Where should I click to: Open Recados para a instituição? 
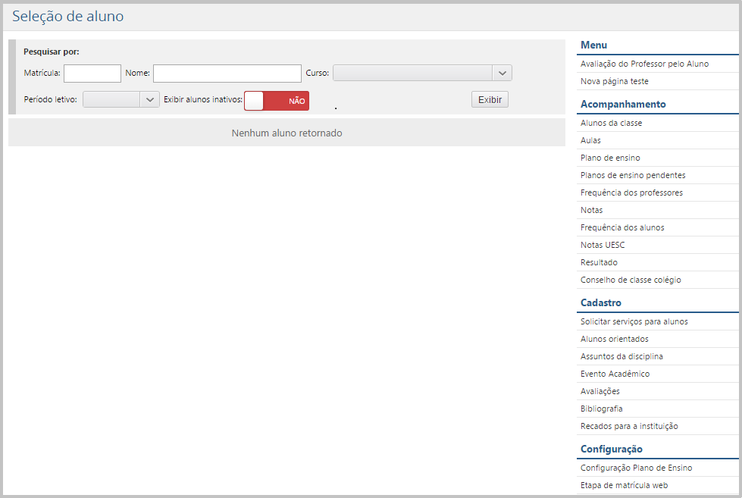pyautogui.click(x=629, y=426)
